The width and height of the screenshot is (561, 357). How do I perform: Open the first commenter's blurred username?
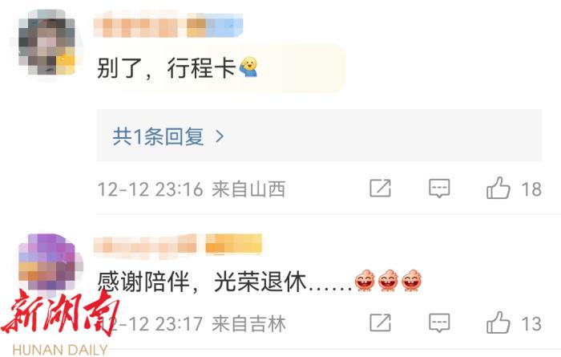tap(168, 25)
